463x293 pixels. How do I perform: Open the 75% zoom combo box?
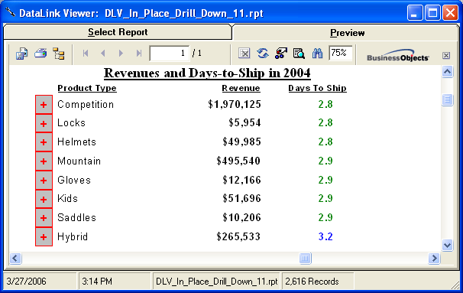(341, 53)
